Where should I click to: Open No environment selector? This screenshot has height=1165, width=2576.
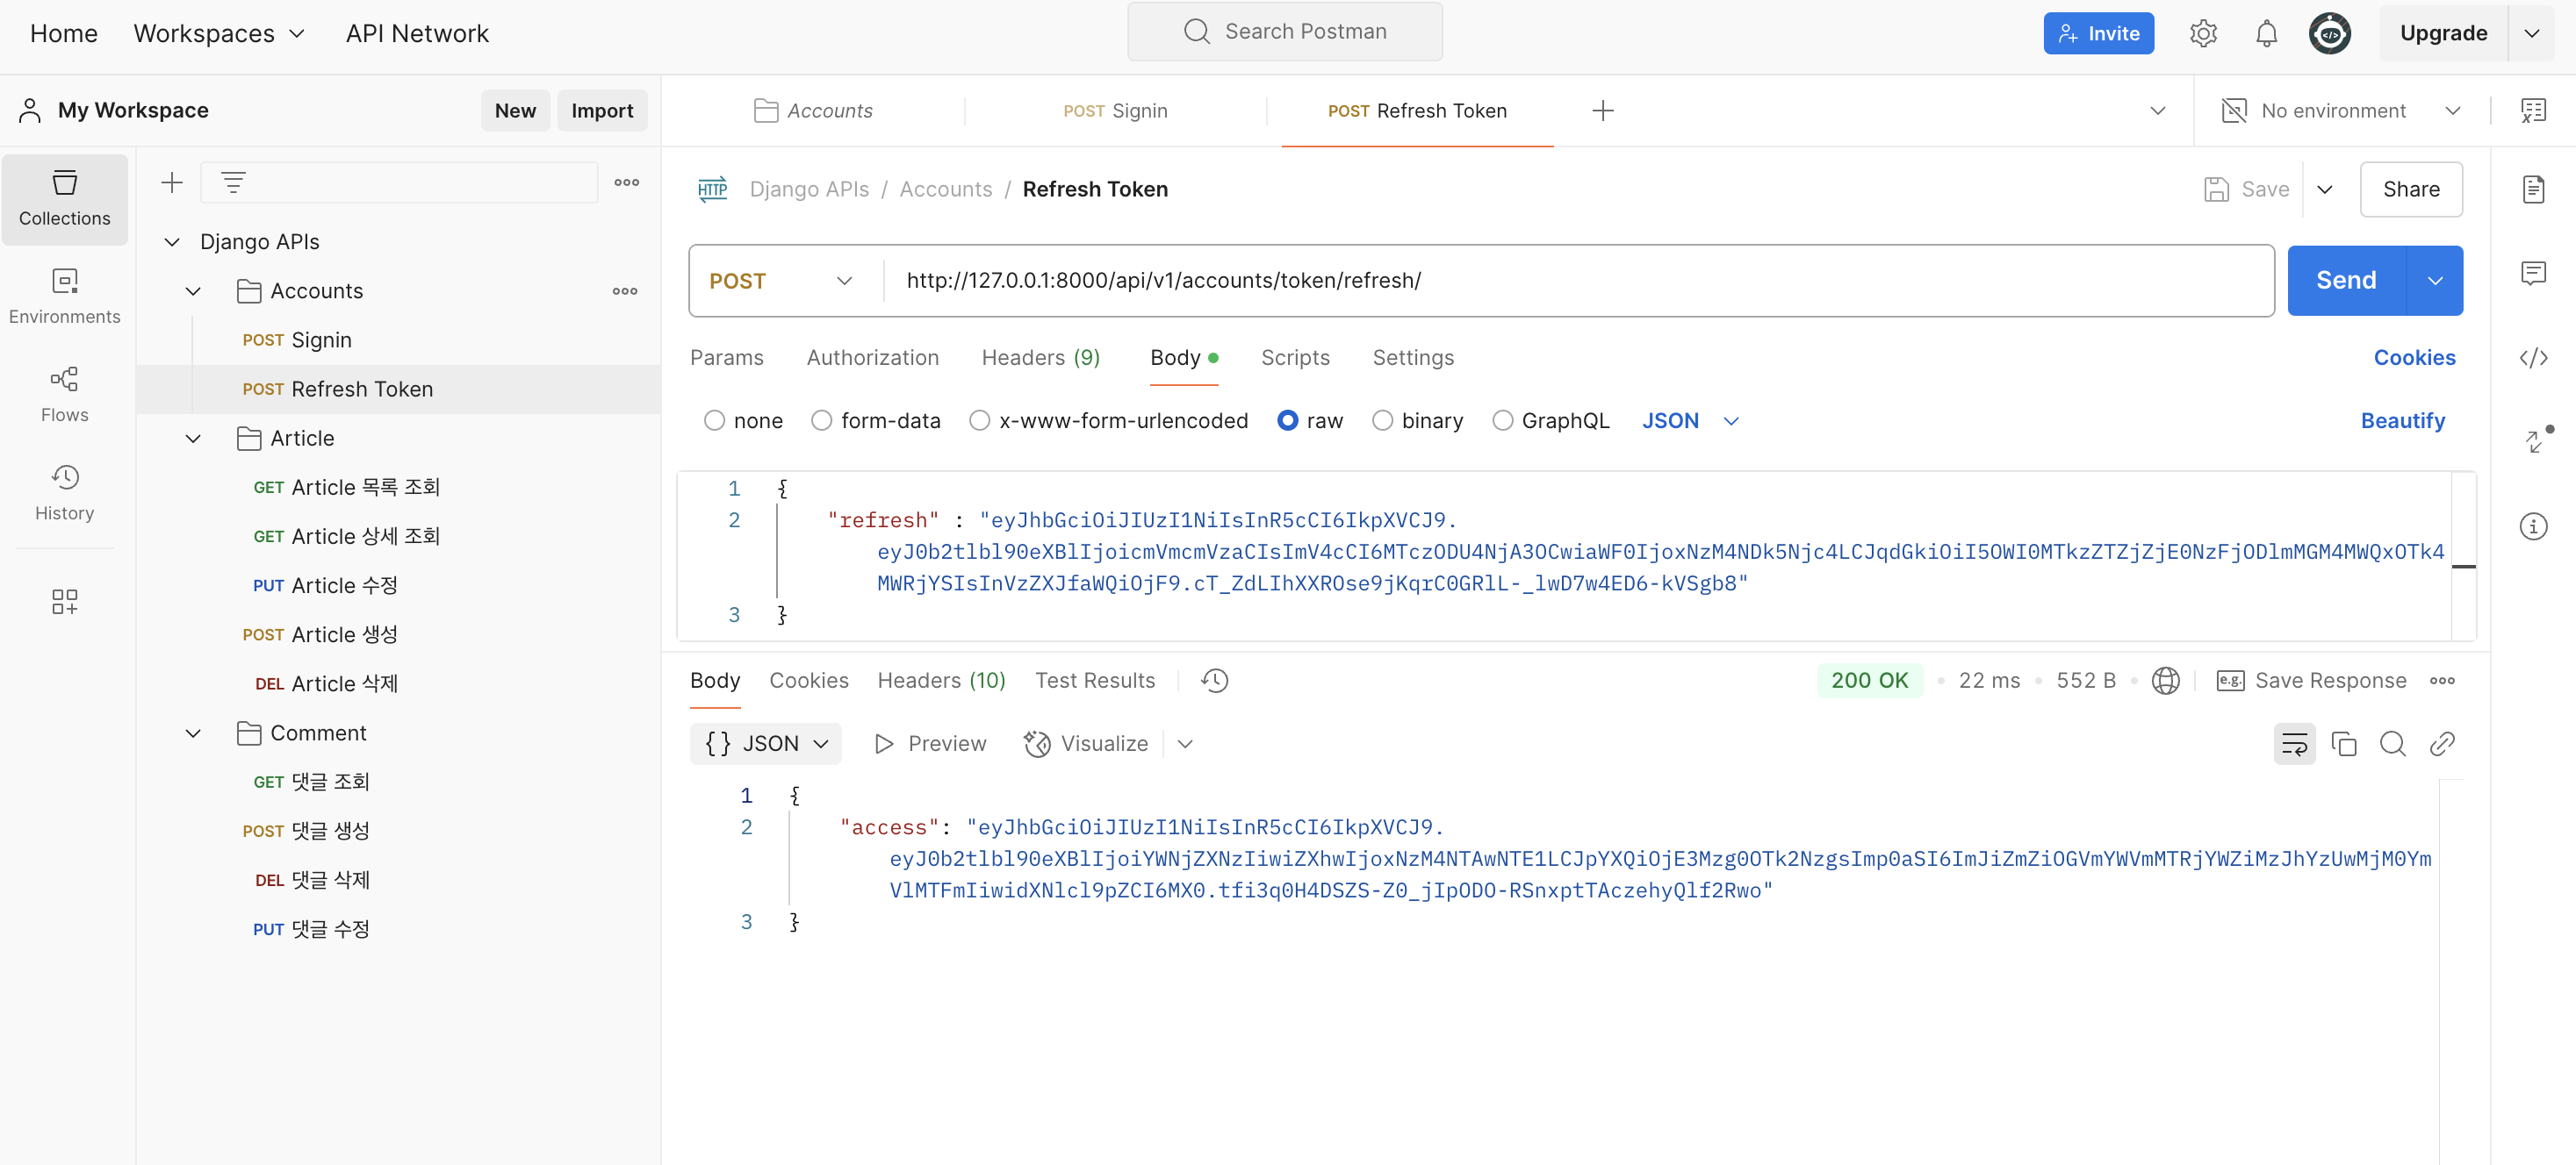[2341, 111]
